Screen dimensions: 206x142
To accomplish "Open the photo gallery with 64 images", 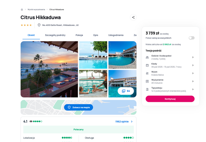I will [126, 91].
